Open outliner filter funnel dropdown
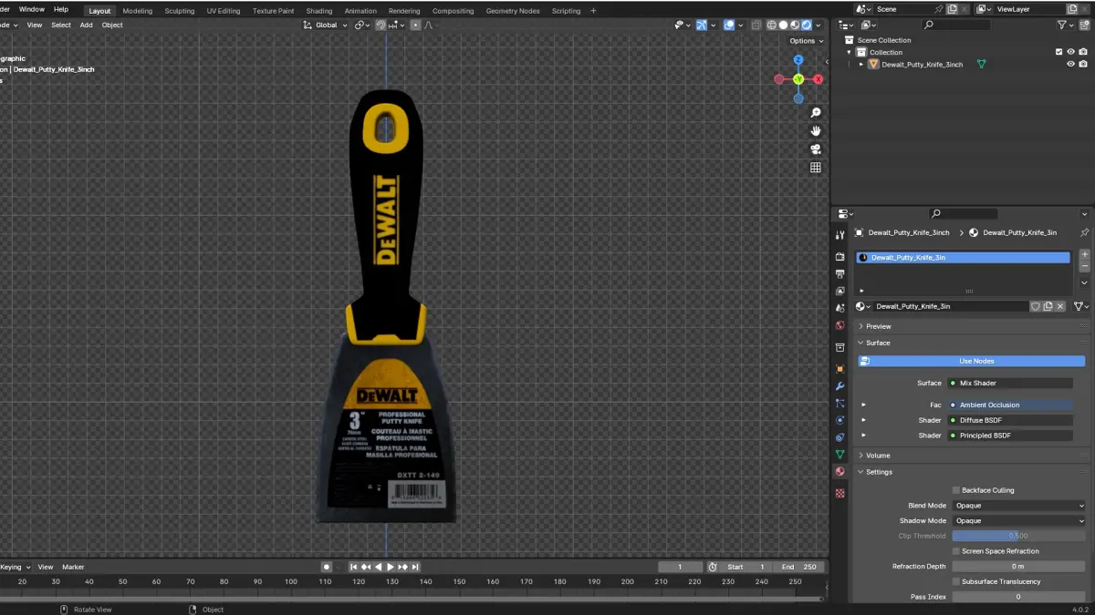The height and width of the screenshot is (615, 1095). 1065,26
